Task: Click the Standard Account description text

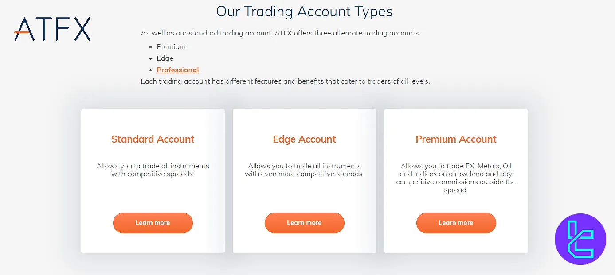Action: [153, 170]
